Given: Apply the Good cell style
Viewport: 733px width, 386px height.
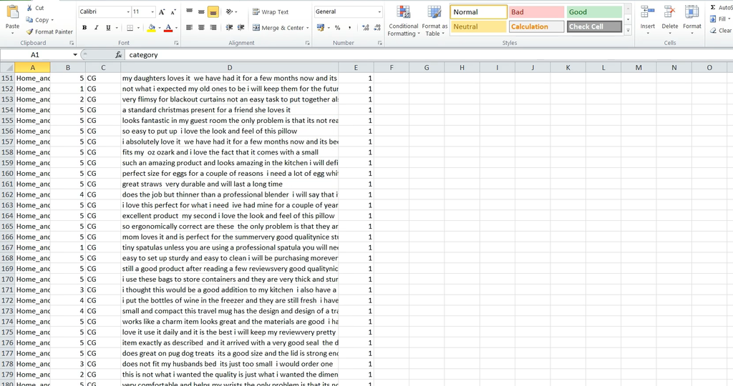Looking at the screenshot, I should click(x=595, y=12).
